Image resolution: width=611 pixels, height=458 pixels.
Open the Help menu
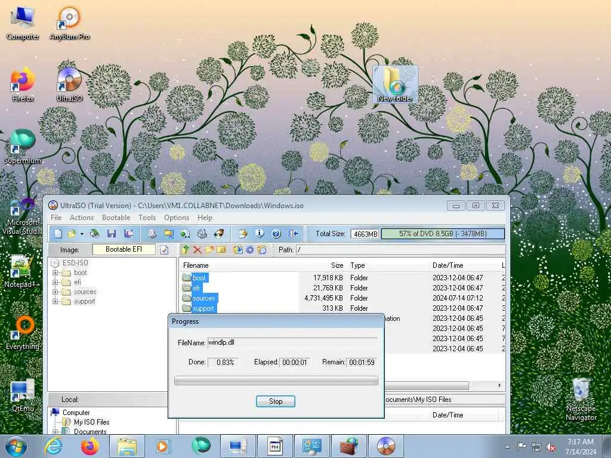[x=205, y=218]
